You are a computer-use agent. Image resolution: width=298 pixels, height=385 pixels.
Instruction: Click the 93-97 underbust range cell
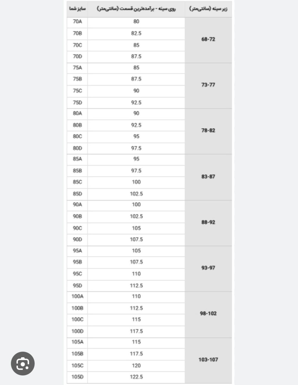pyautogui.click(x=208, y=268)
